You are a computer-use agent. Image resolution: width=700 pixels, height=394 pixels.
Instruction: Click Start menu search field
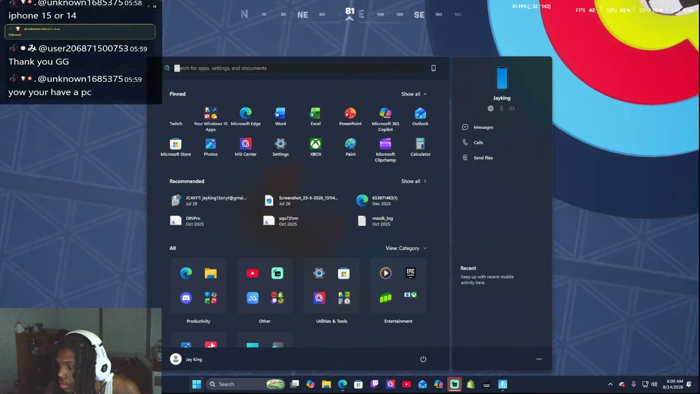pos(295,68)
